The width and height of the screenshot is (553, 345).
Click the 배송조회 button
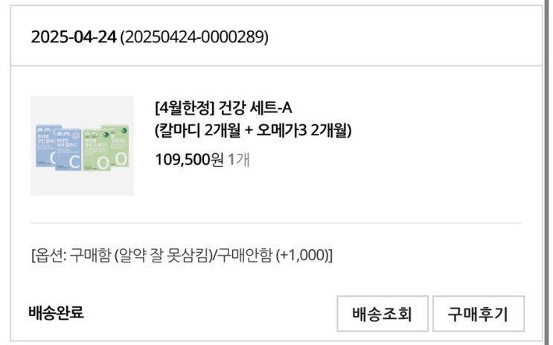(x=382, y=313)
